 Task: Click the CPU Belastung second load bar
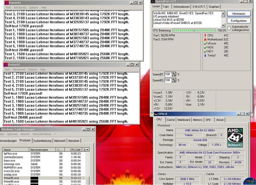205,30
